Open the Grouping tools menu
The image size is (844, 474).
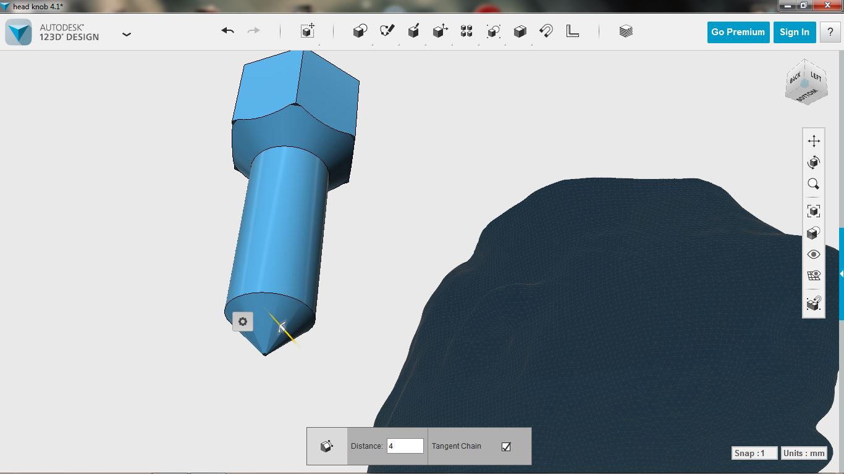click(x=493, y=31)
